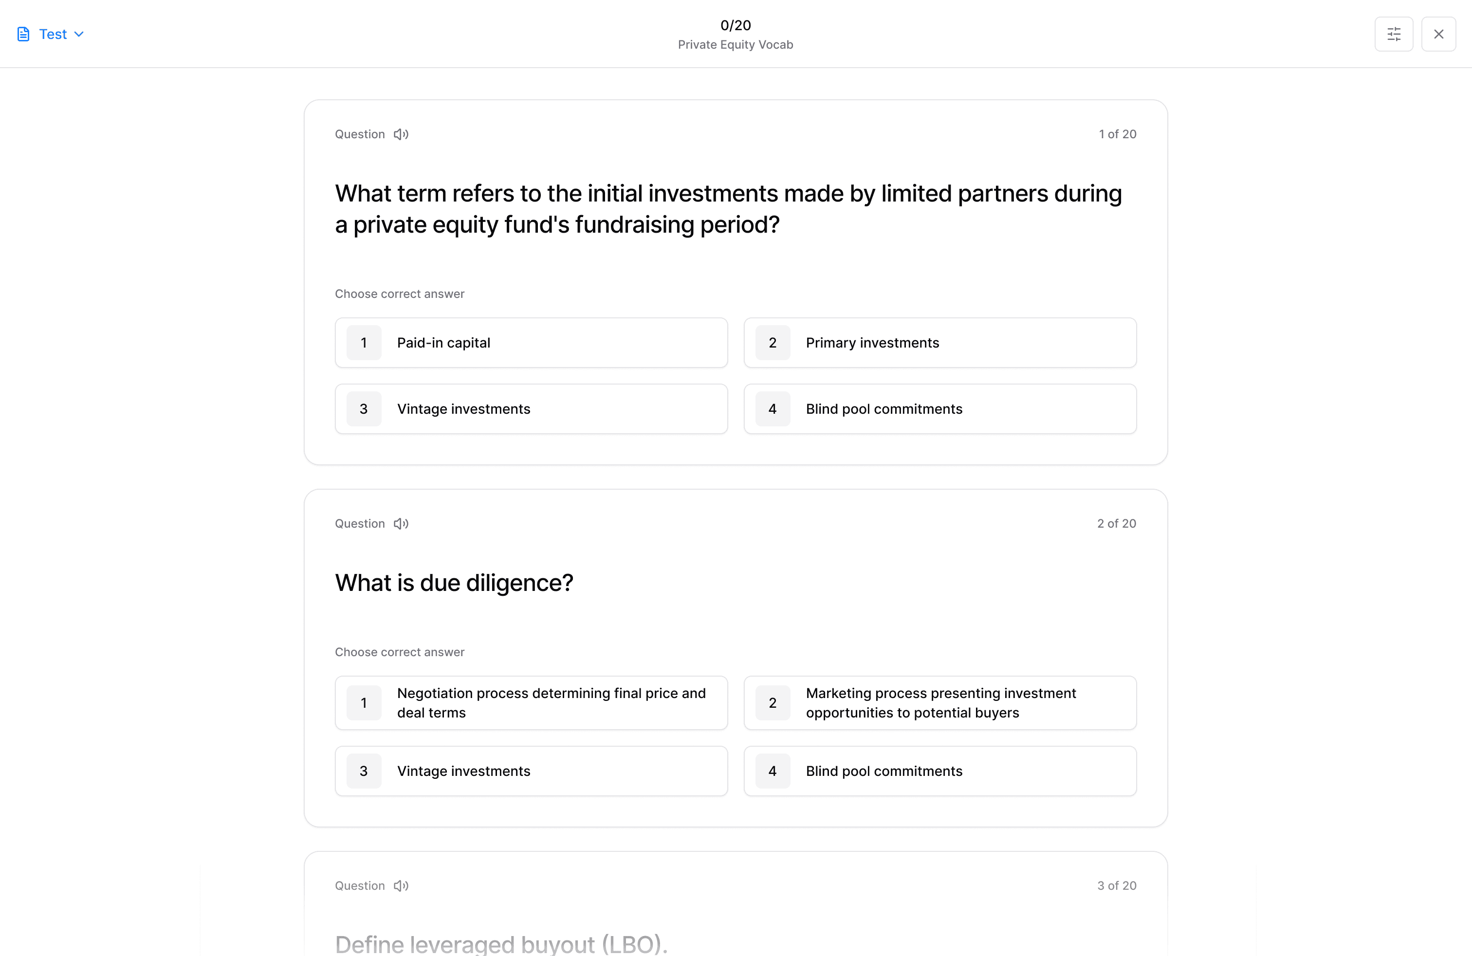
Task: Click the 'Private Equity Vocab' title
Action: [x=736, y=44]
